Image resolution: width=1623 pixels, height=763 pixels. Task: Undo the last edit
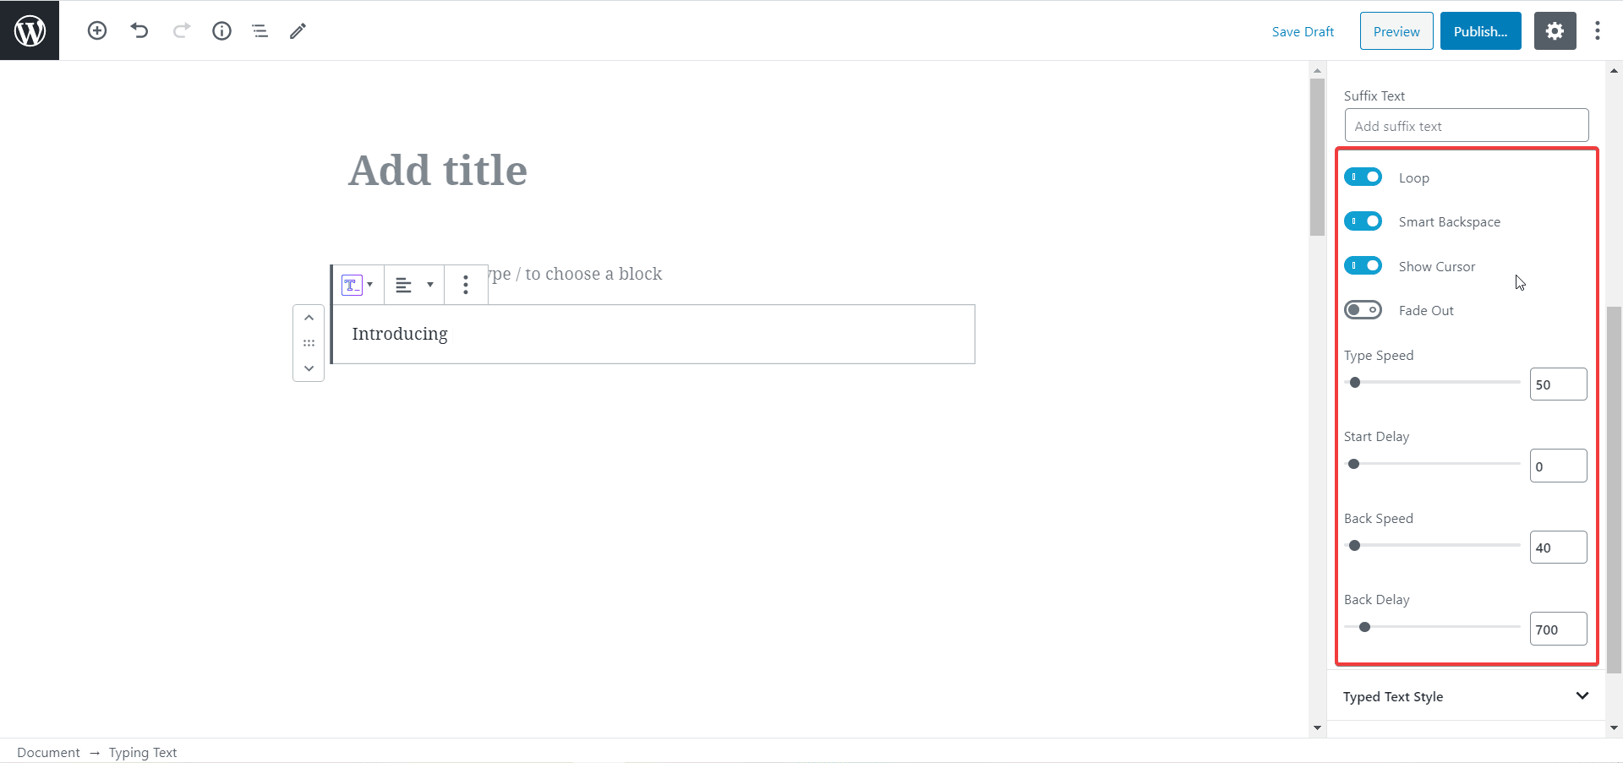click(x=139, y=31)
